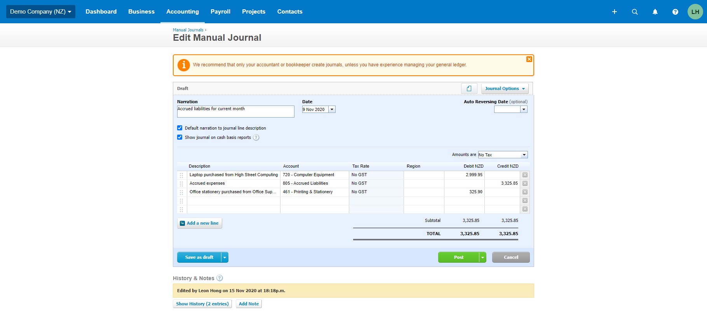The height and width of the screenshot is (317, 707).
Task: Click the help question mark icon
Action: (x=675, y=12)
